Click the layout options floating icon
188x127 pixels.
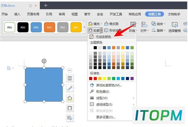click(x=70, y=78)
